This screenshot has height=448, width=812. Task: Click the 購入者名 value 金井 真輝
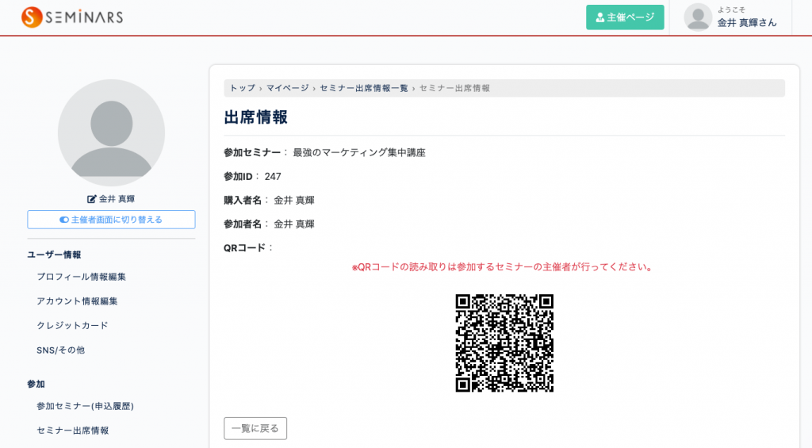tap(294, 201)
